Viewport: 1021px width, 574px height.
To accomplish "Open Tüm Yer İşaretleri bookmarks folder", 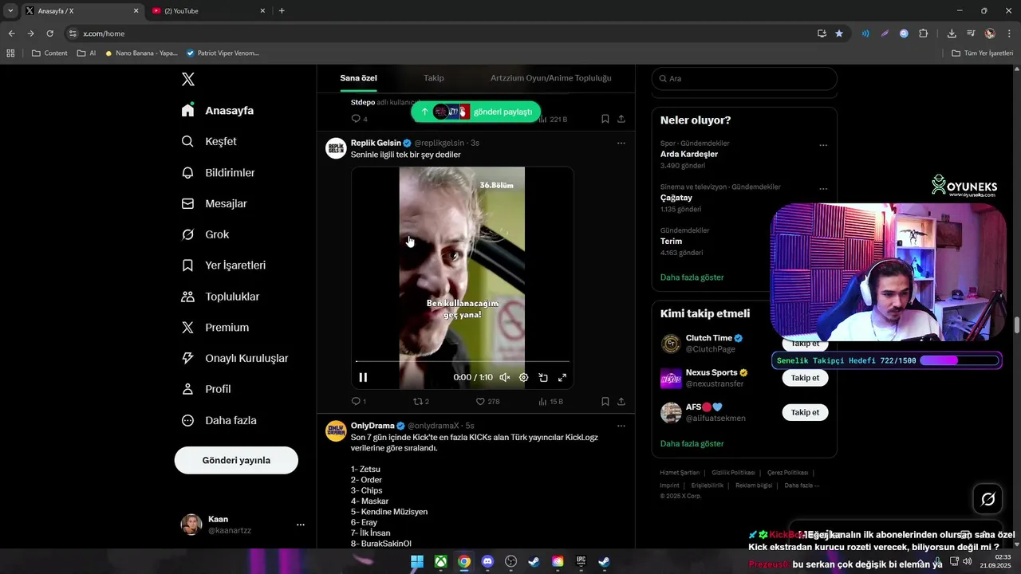I will point(983,53).
